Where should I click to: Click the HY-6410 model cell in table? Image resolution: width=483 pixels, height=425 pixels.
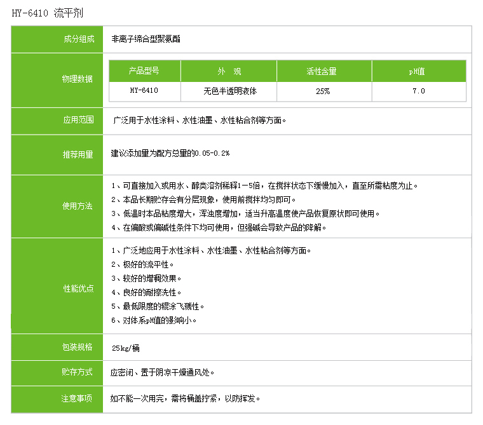point(144,91)
